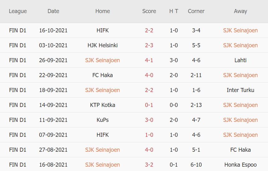Click the KuPs team name
Image resolution: width=268 pixels, height=171 pixels.
(102, 120)
